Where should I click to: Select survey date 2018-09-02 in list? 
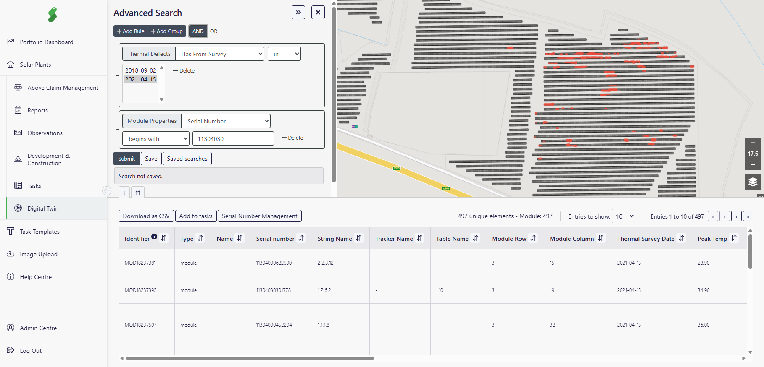pos(140,70)
